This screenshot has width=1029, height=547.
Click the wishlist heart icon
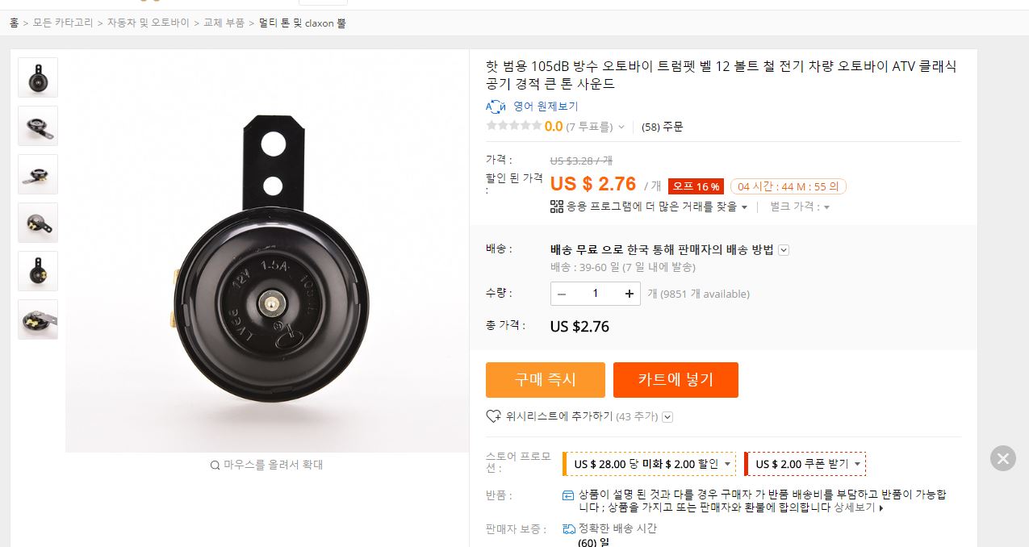pyautogui.click(x=493, y=416)
